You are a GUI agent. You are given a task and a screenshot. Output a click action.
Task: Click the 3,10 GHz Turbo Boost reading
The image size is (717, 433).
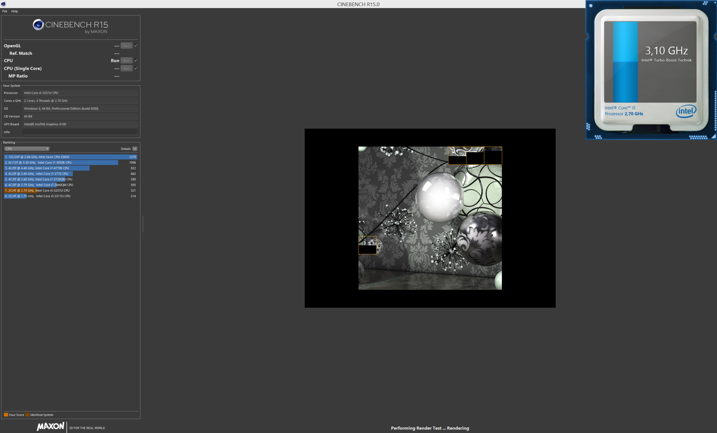pos(667,51)
